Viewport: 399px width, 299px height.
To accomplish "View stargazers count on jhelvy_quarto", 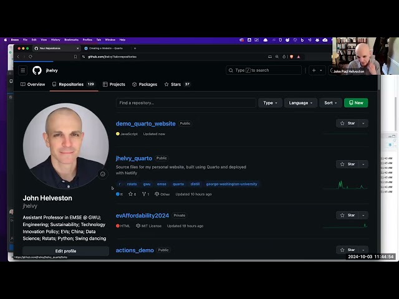I will 132,194.
